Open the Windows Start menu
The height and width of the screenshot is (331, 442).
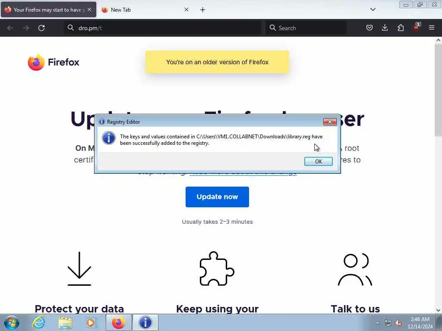click(x=12, y=322)
